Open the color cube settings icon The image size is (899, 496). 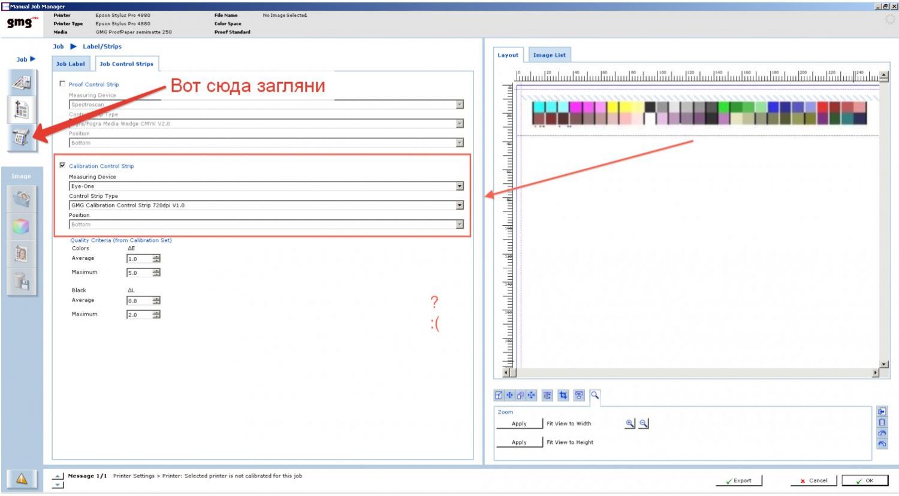pos(22,226)
